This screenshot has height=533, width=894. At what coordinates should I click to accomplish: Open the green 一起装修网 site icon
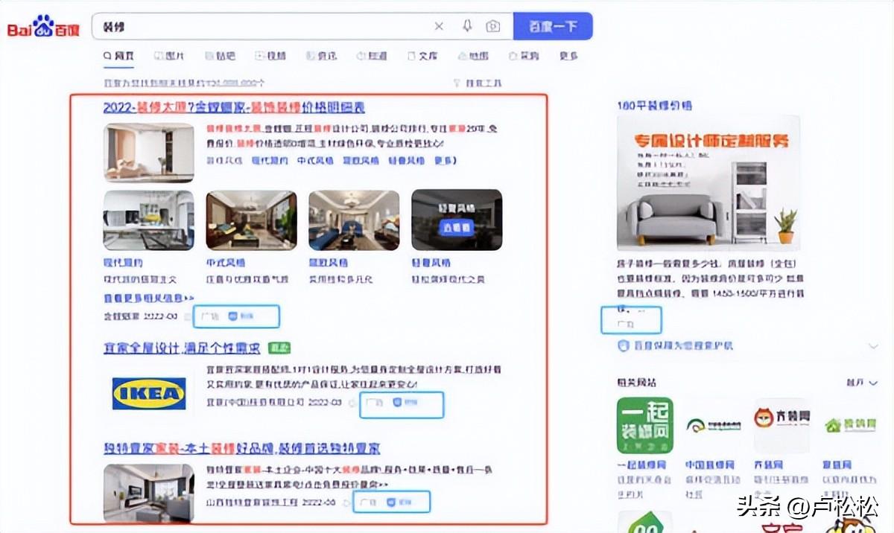(644, 426)
